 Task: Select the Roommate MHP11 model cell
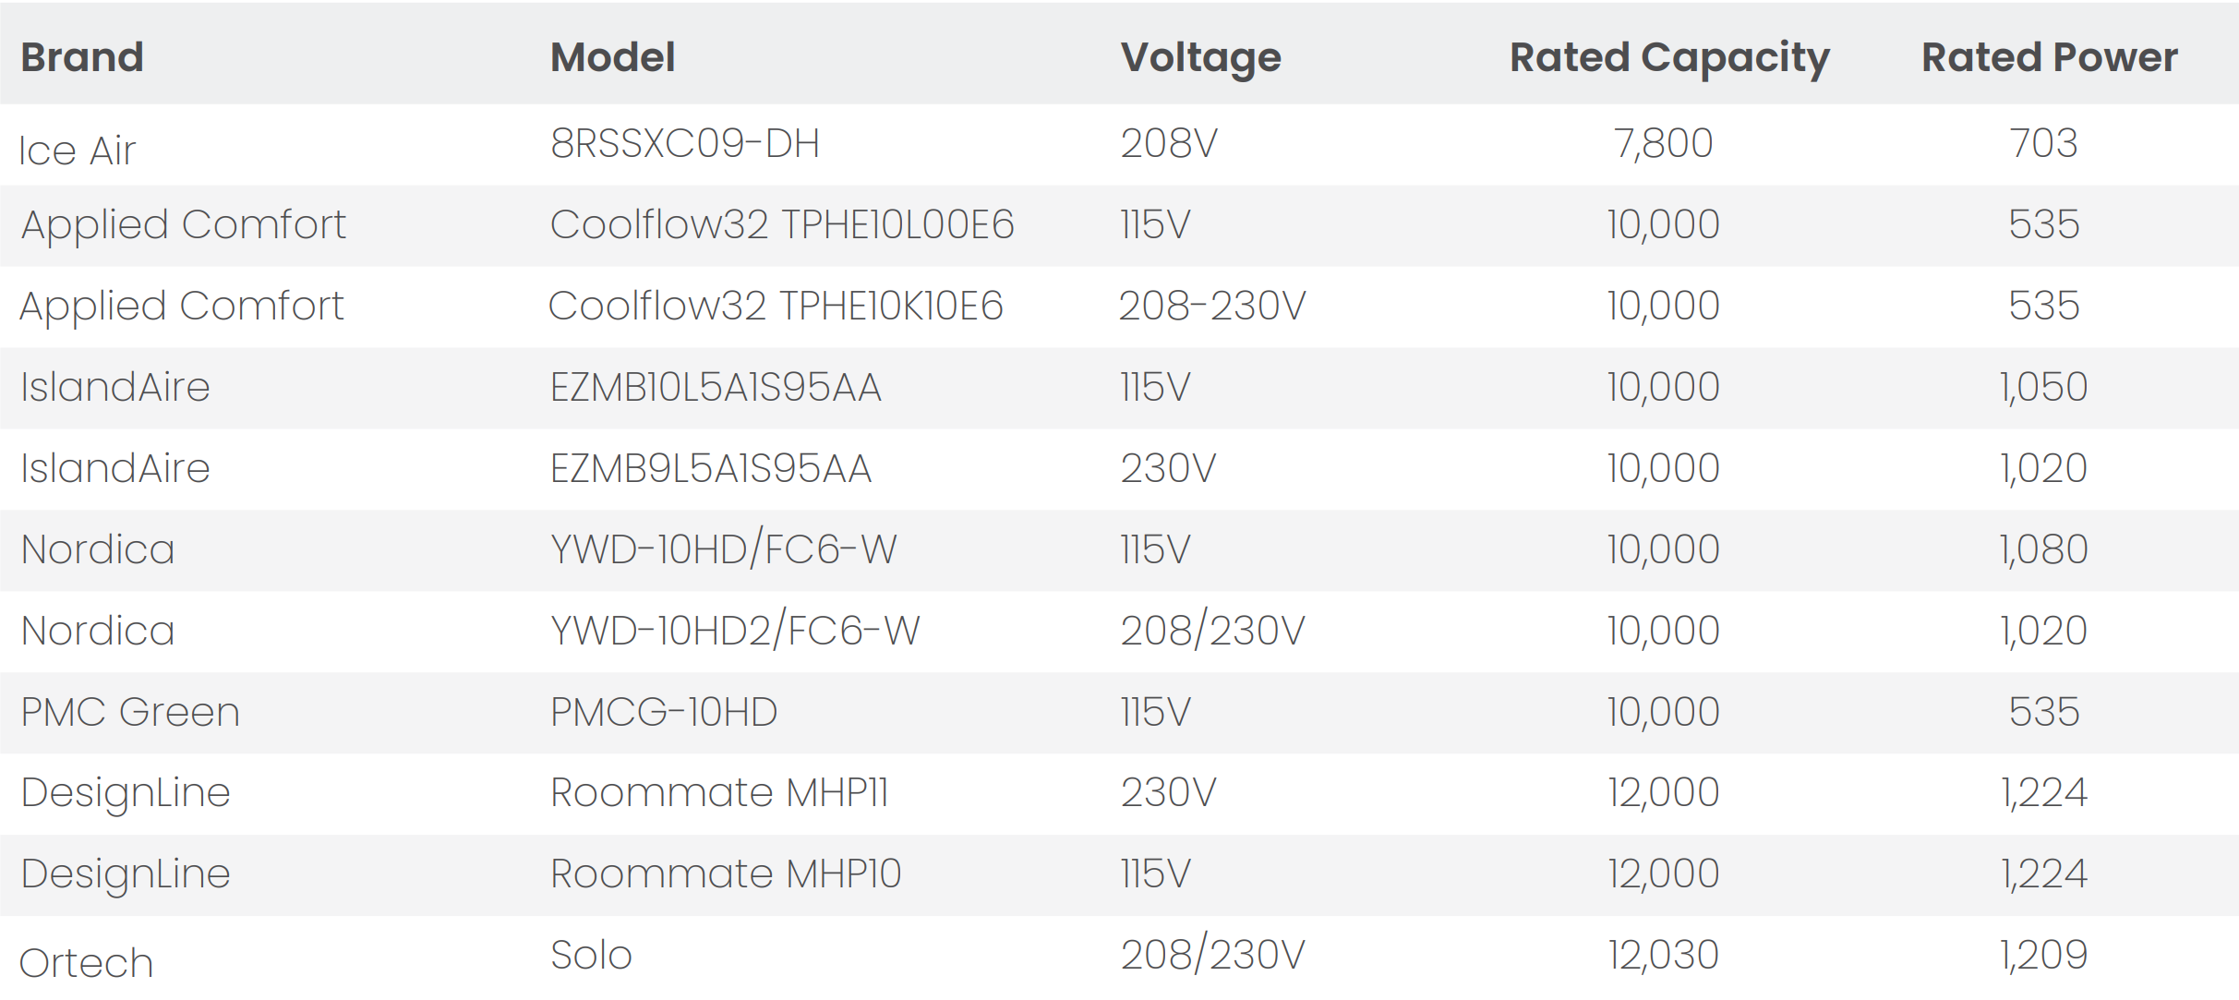point(719,792)
